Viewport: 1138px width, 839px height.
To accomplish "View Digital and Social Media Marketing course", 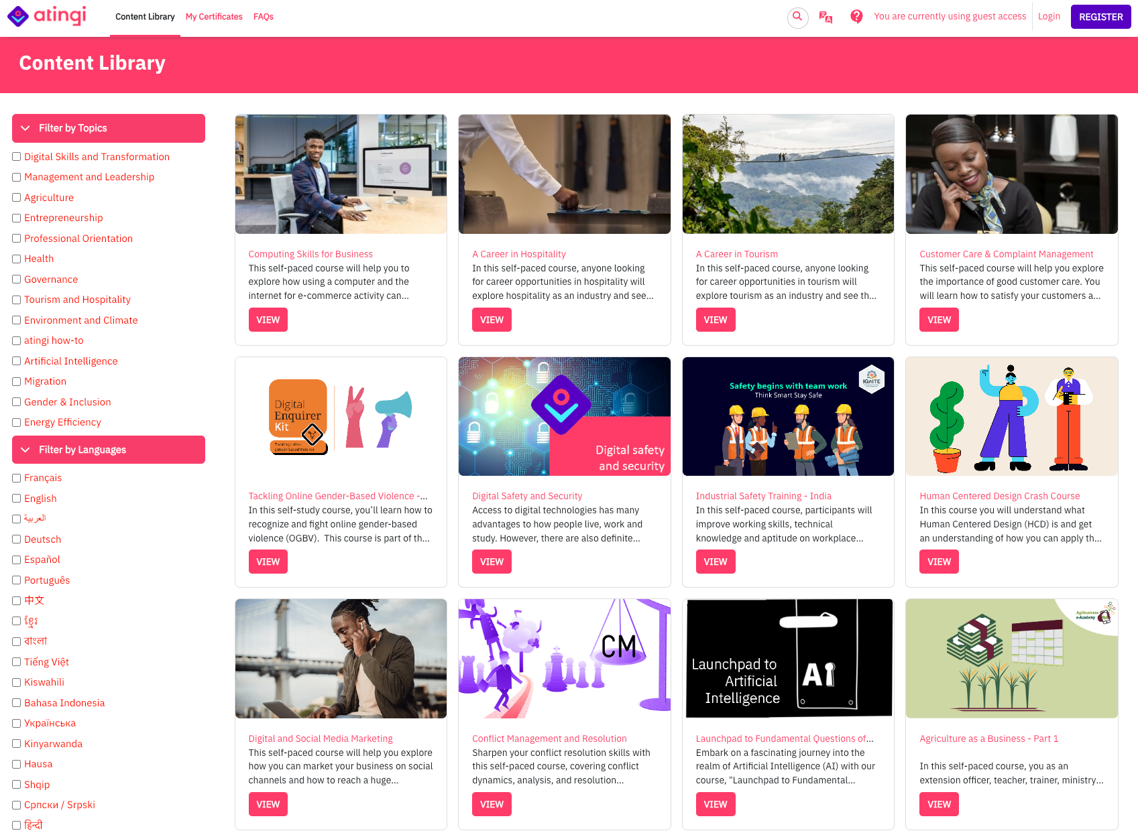I will coord(268,804).
